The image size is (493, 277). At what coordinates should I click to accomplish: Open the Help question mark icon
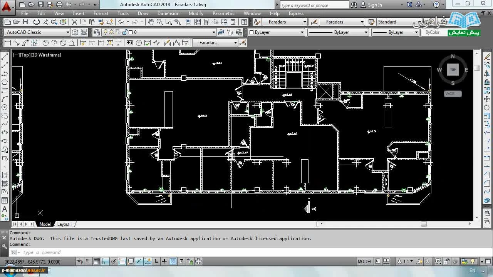click(x=436, y=5)
